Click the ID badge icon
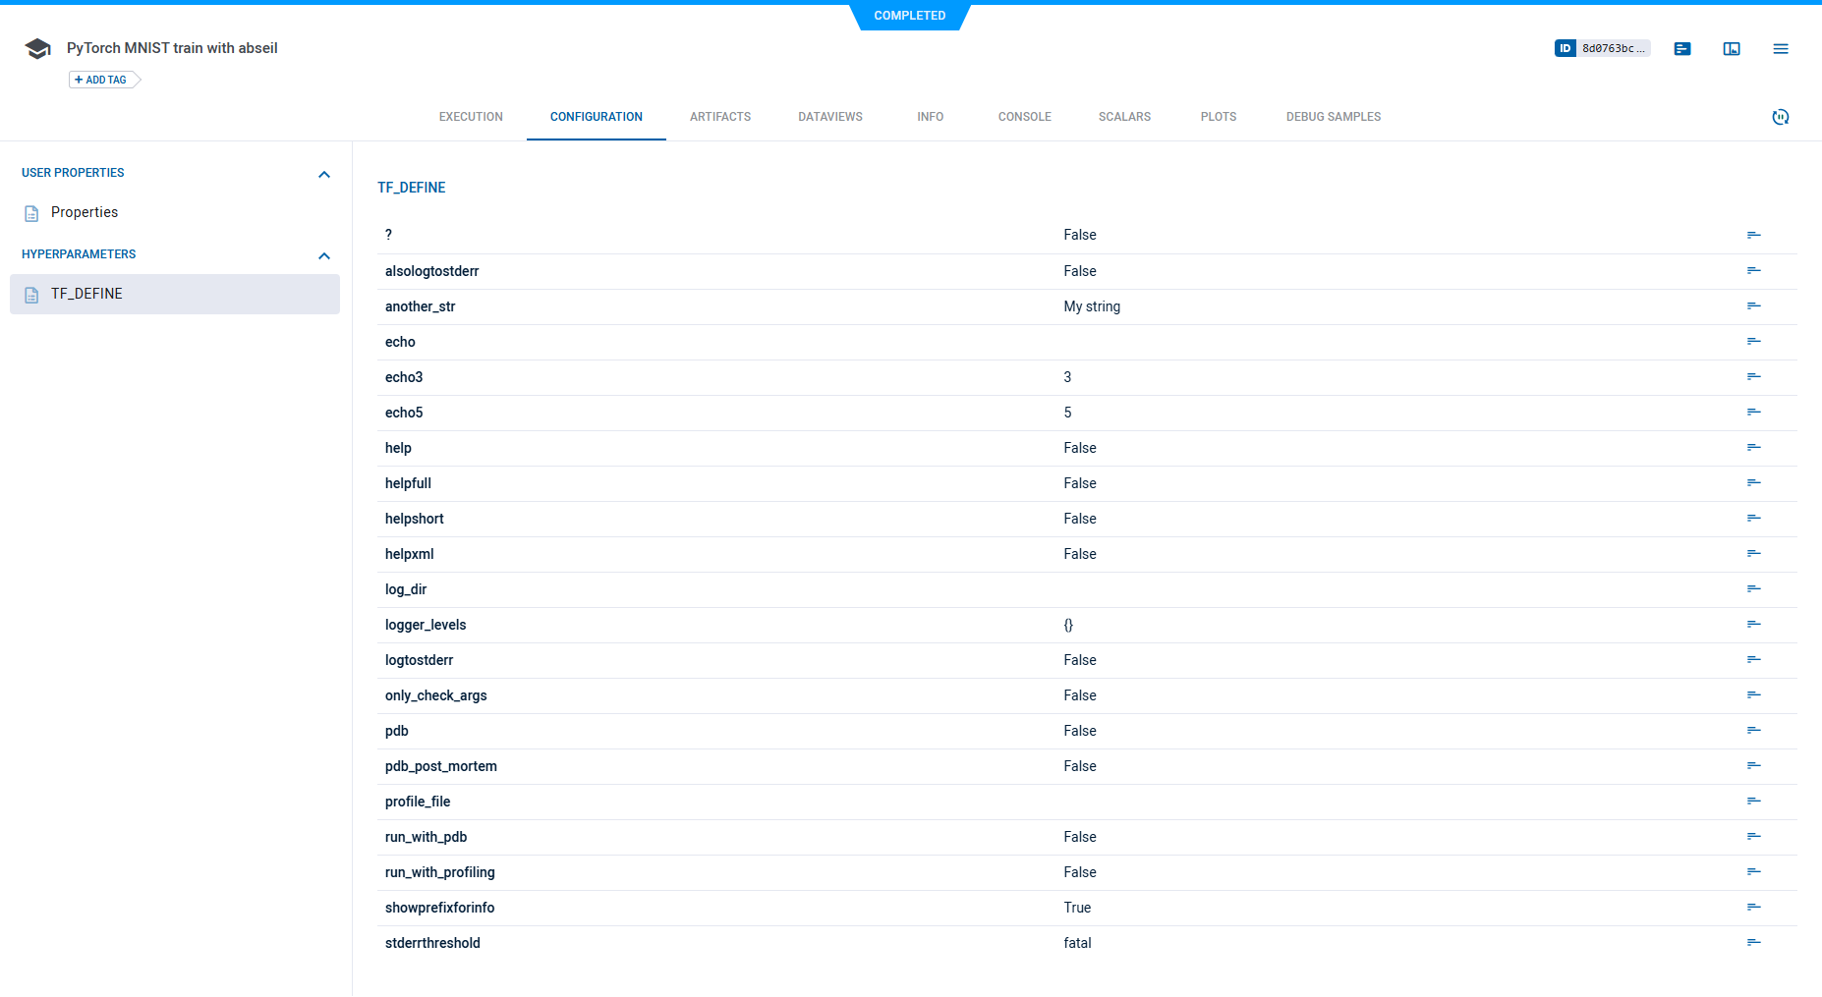 (1566, 47)
